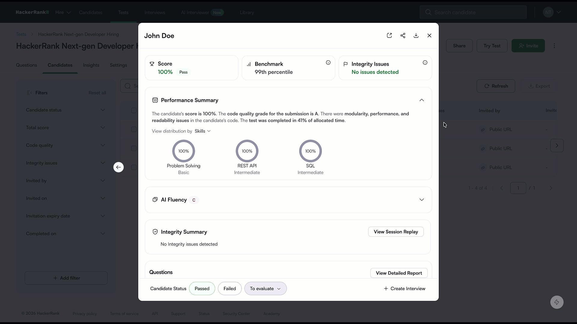Keep the Passed status toggle selected
Screen dimensions: 577x324
click(x=202, y=288)
